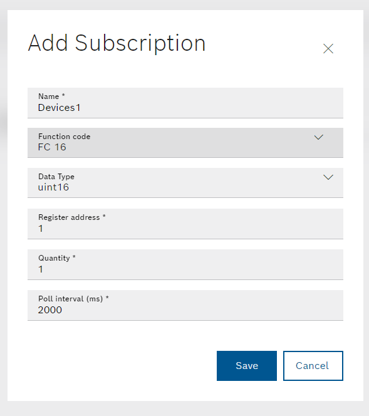Click the "Poll interval (ms) *" label
Viewport: 369px width, 416px height.
pyautogui.click(x=73, y=299)
